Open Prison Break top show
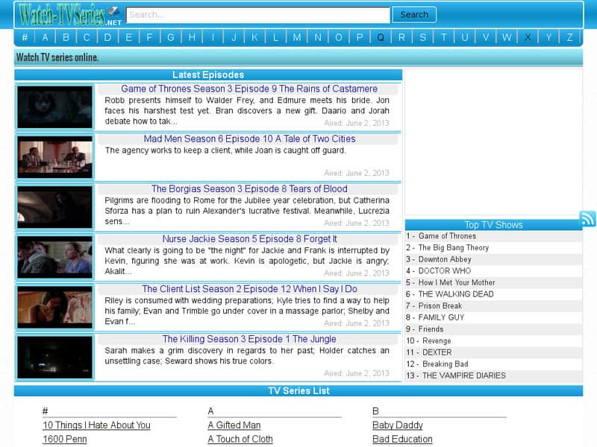This screenshot has height=447, width=597. click(x=440, y=306)
